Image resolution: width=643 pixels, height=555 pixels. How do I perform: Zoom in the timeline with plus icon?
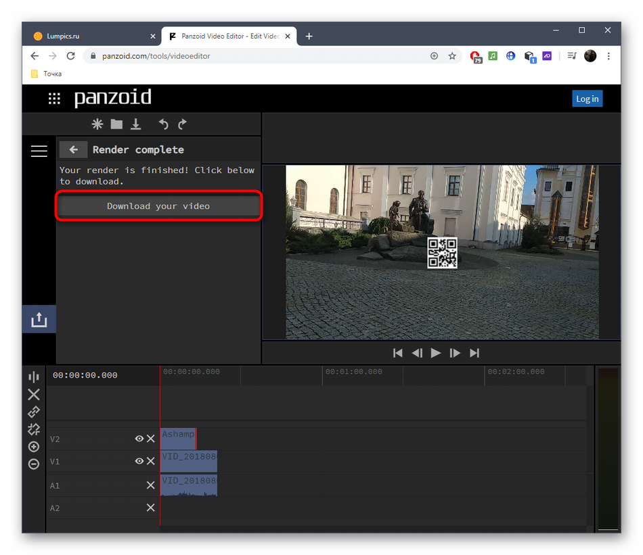tap(34, 447)
